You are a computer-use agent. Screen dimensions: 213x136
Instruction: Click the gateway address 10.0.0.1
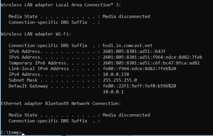click(x=113, y=92)
